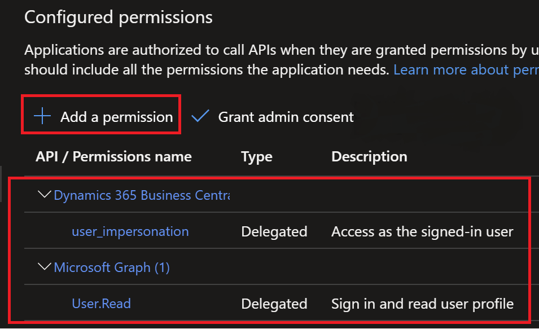Collapse the Dynamics 365 Business Central chevron
The height and width of the screenshot is (329, 539).
tap(43, 195)
